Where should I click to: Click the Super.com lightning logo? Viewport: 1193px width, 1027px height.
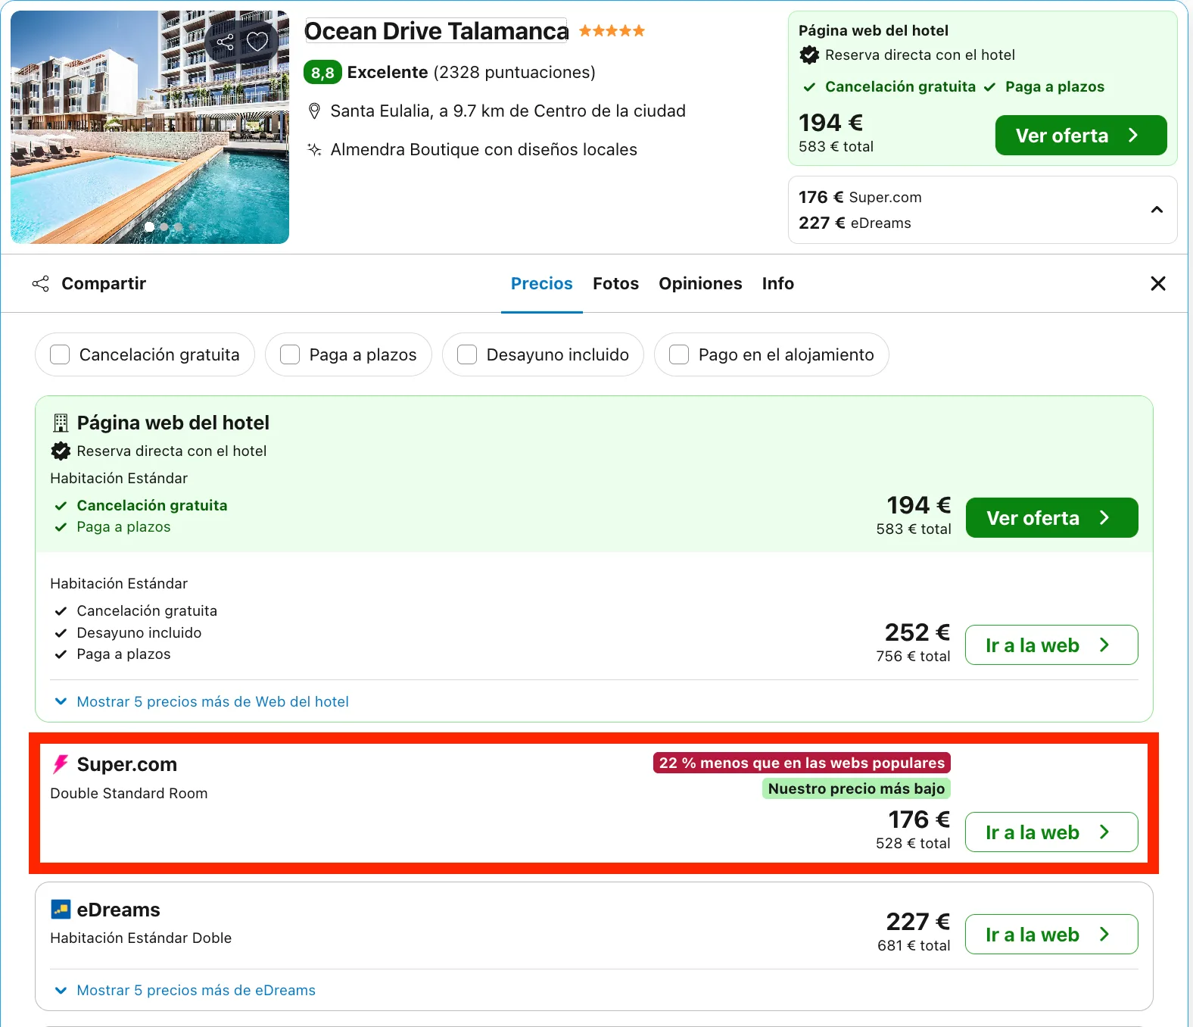(x=61, y=764)
